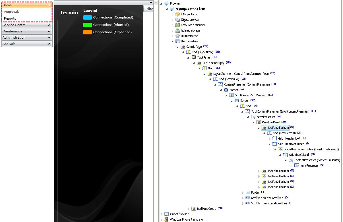Click the ScrollContentPresenter node icon
Screen dimensions: 343x222
[x=248, y=111]
